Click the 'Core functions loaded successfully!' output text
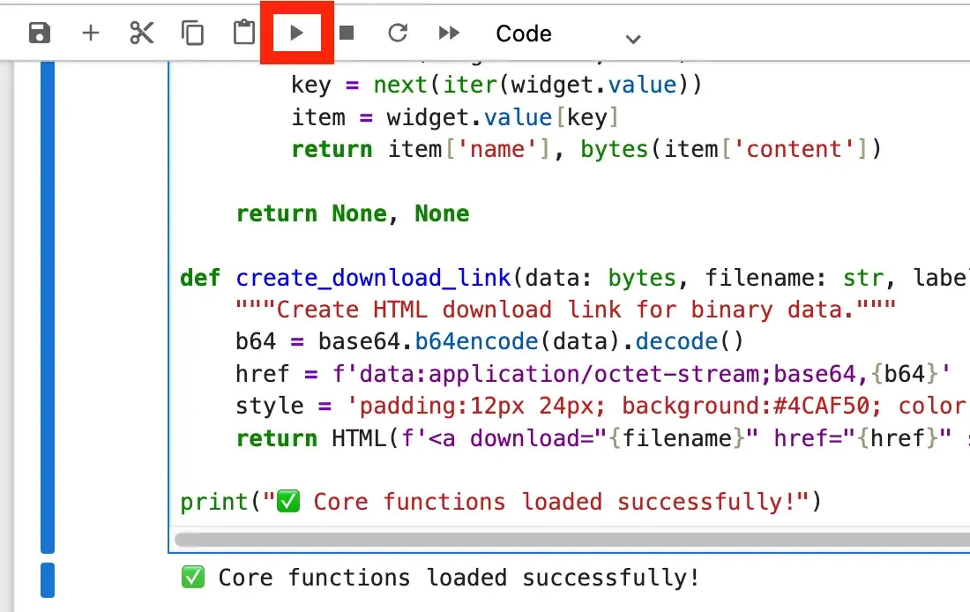 459,578
